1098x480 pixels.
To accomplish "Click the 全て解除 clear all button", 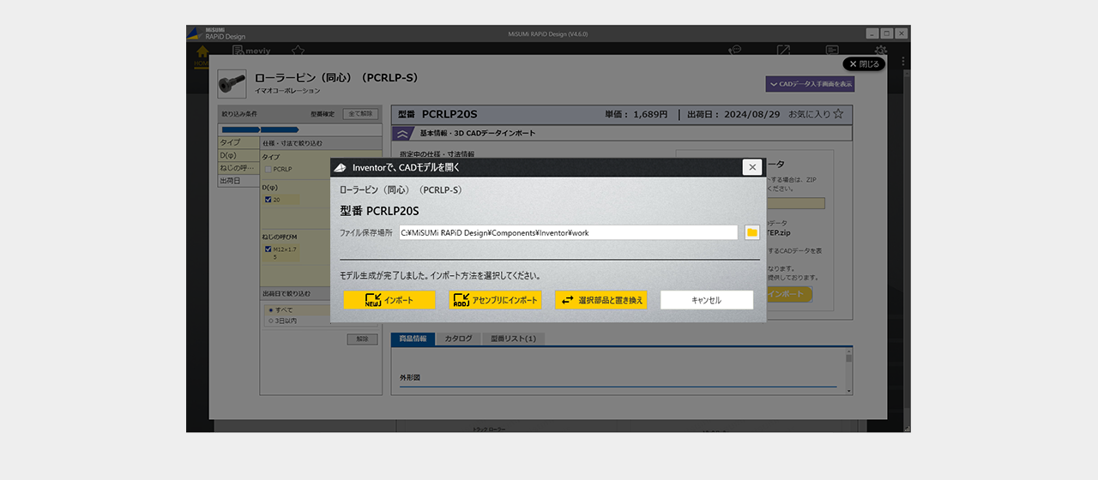I will 360,113.
